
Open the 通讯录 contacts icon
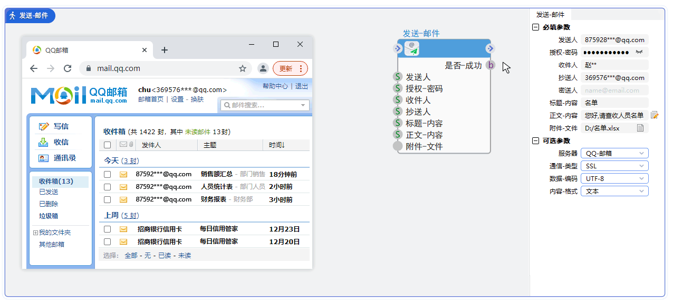coord(43,158)
